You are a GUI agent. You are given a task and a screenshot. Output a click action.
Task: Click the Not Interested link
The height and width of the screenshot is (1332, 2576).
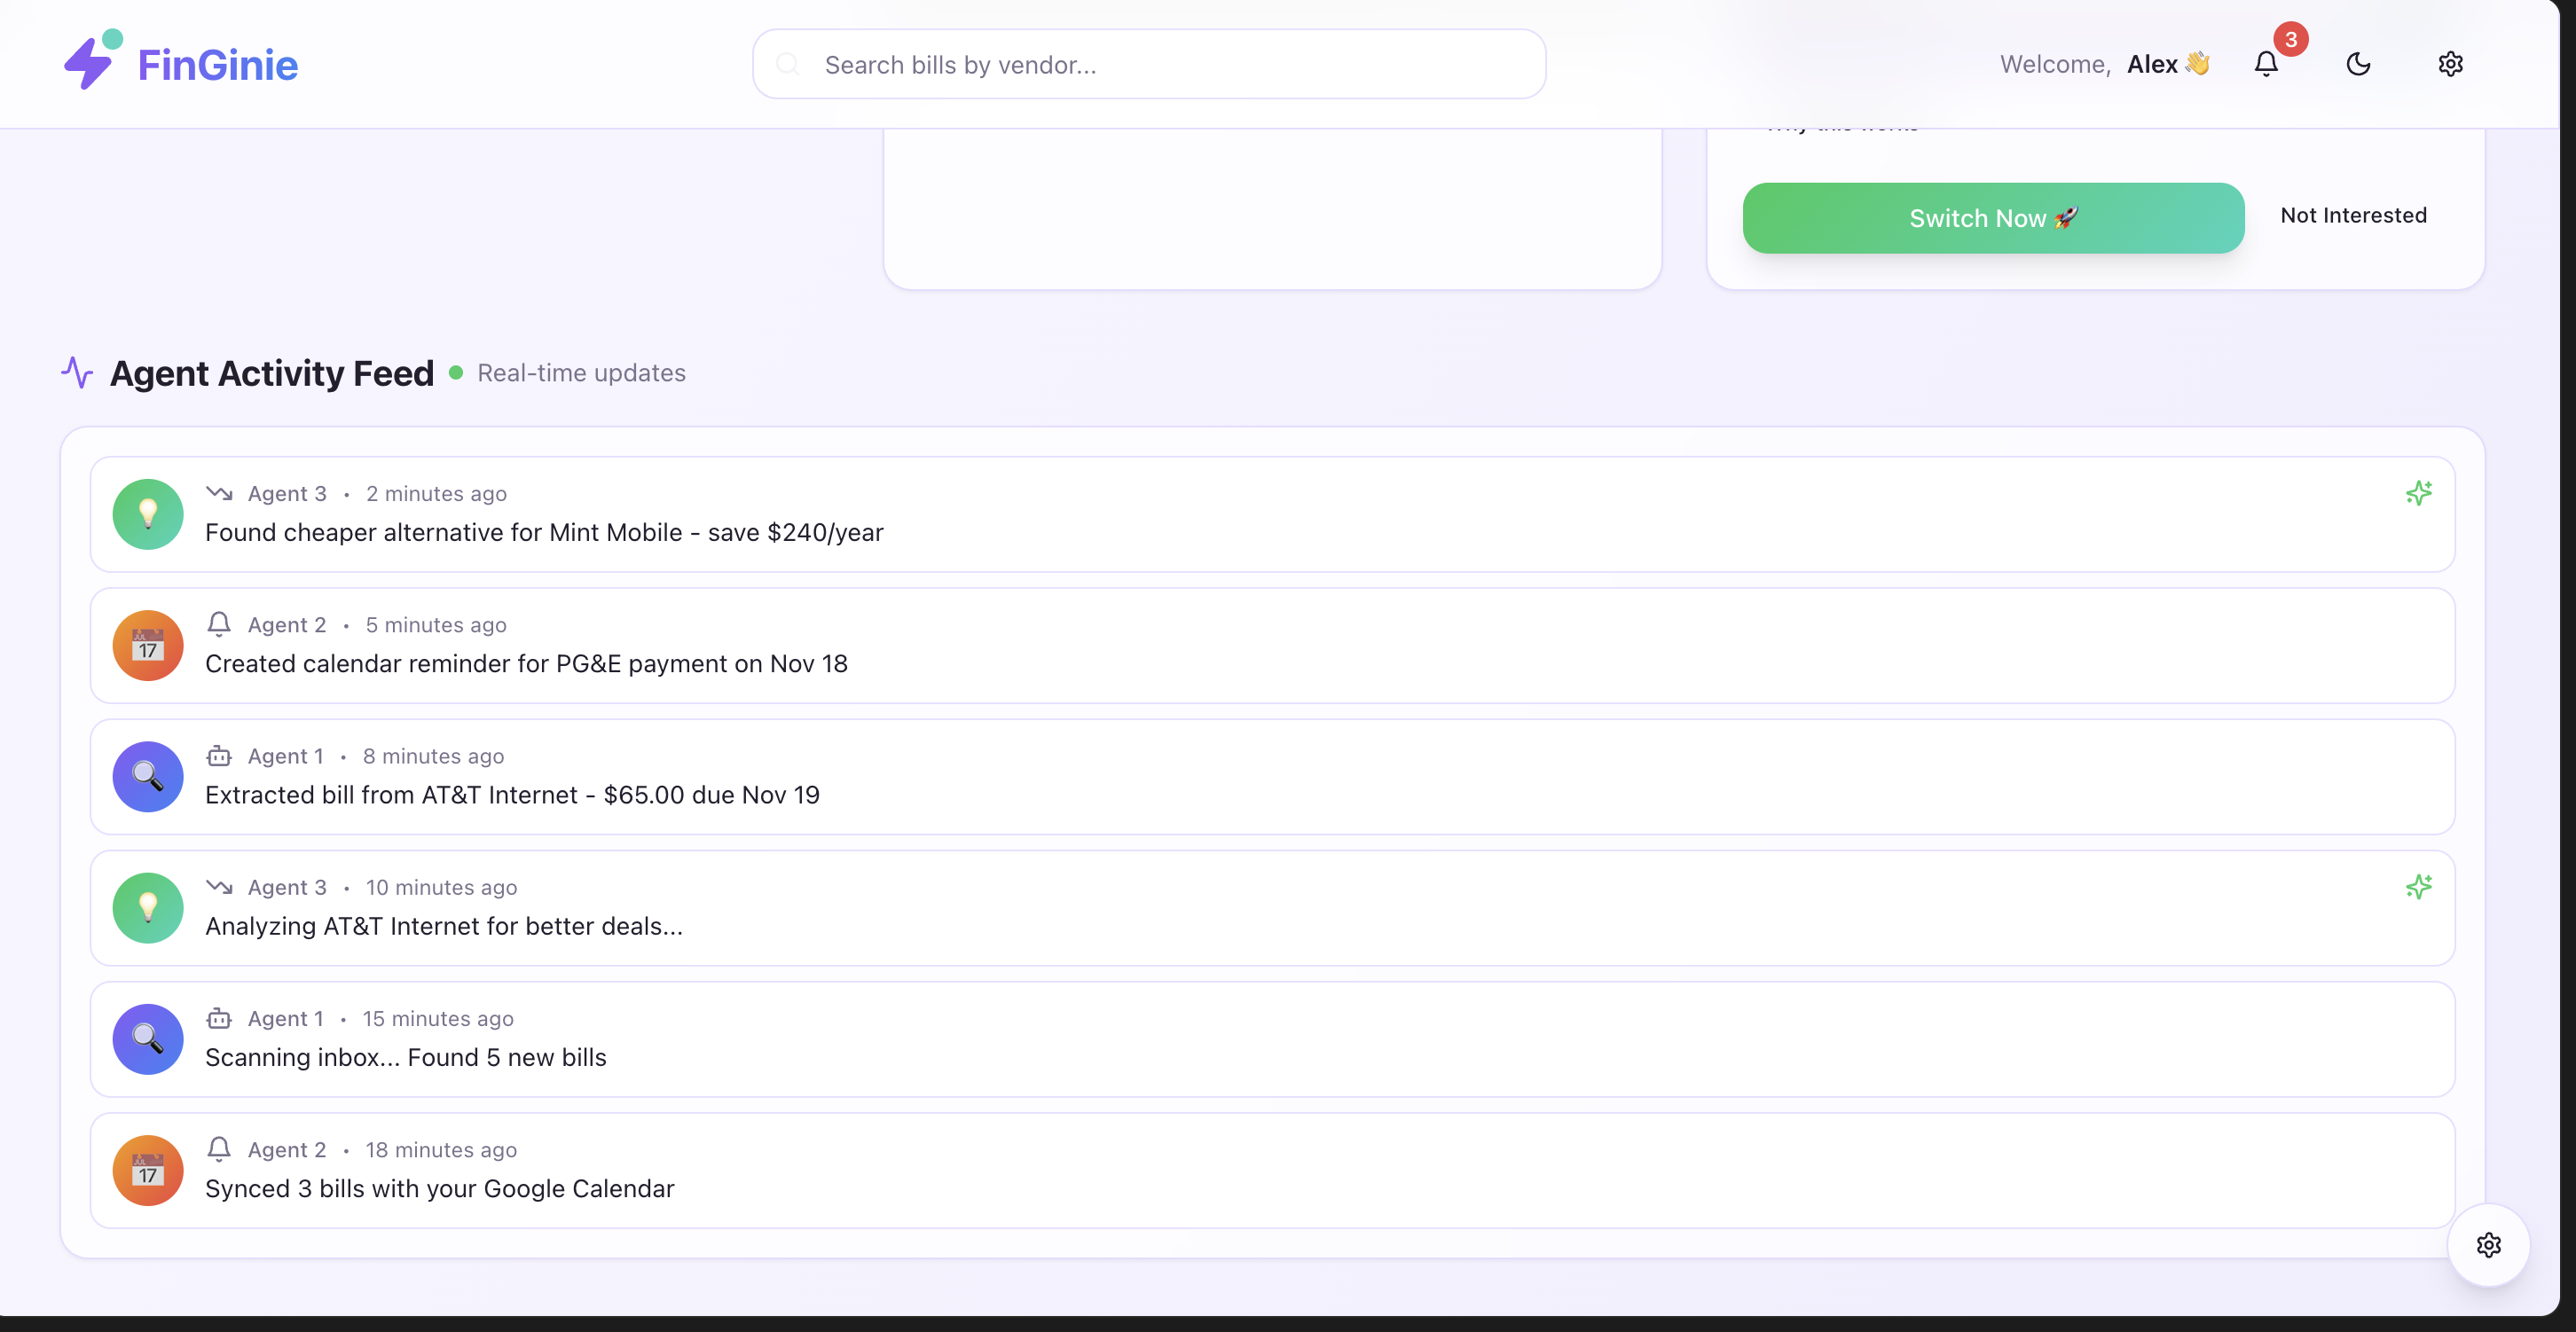click(2353, 215)
